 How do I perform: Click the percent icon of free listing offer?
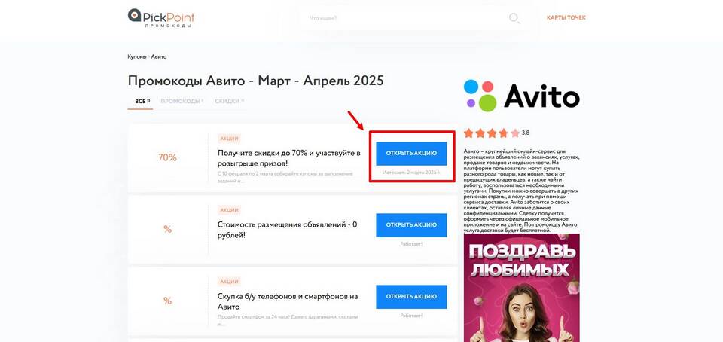coord(167,229)
